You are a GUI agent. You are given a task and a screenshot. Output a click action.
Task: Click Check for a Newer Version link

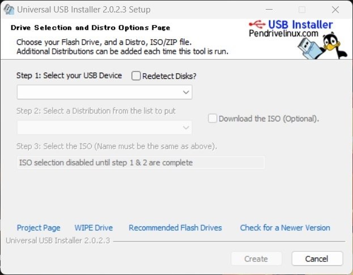pos(285,228)
